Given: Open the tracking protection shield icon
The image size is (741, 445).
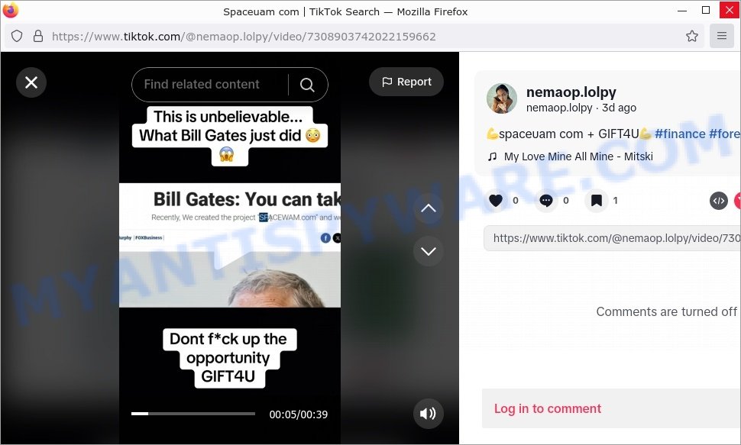Looking at the screenshot, I should (17, 37).
